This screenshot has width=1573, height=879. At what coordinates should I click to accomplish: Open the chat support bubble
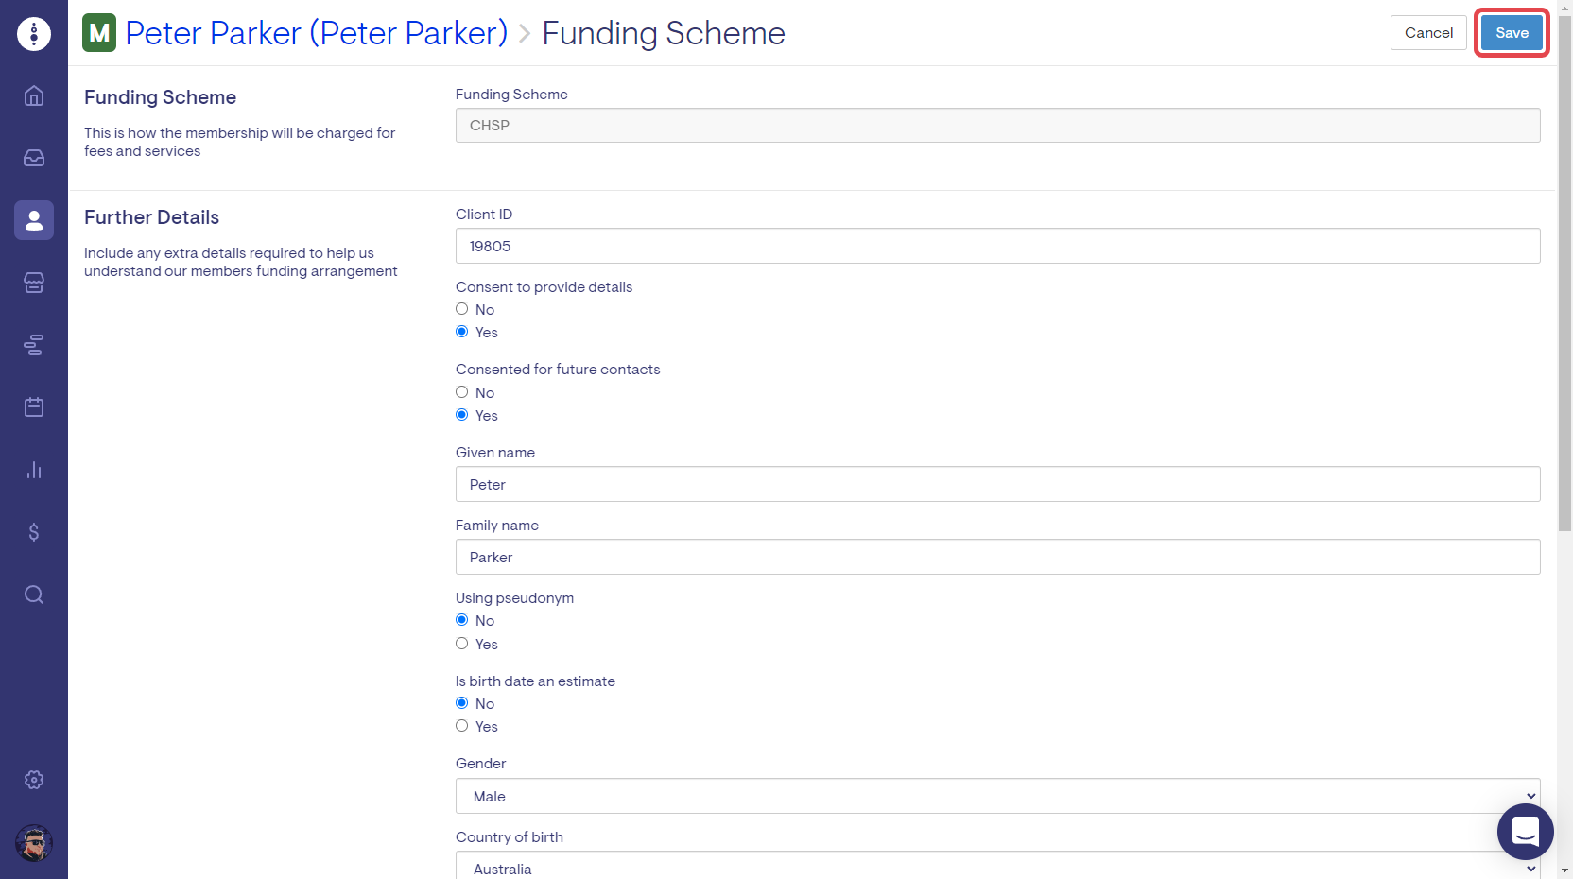(1525, 832)
